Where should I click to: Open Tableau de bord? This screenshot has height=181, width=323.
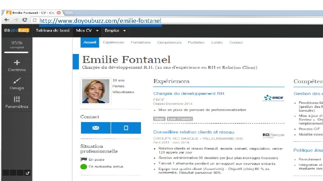(x=52, y=31)
